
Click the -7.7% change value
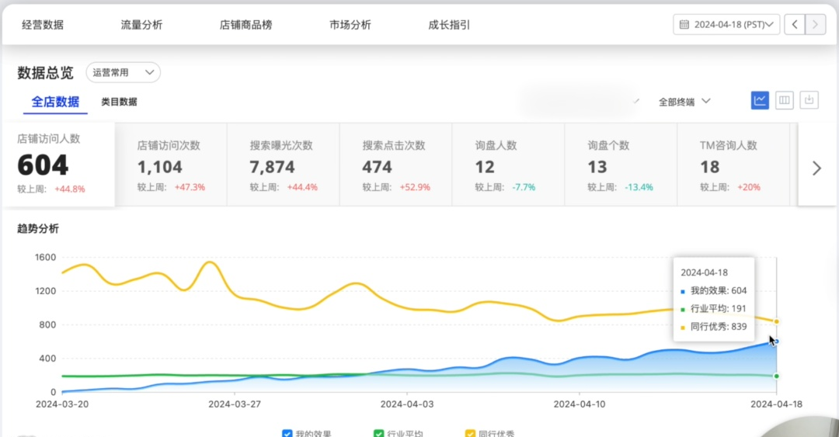click(x=524, y=187)
